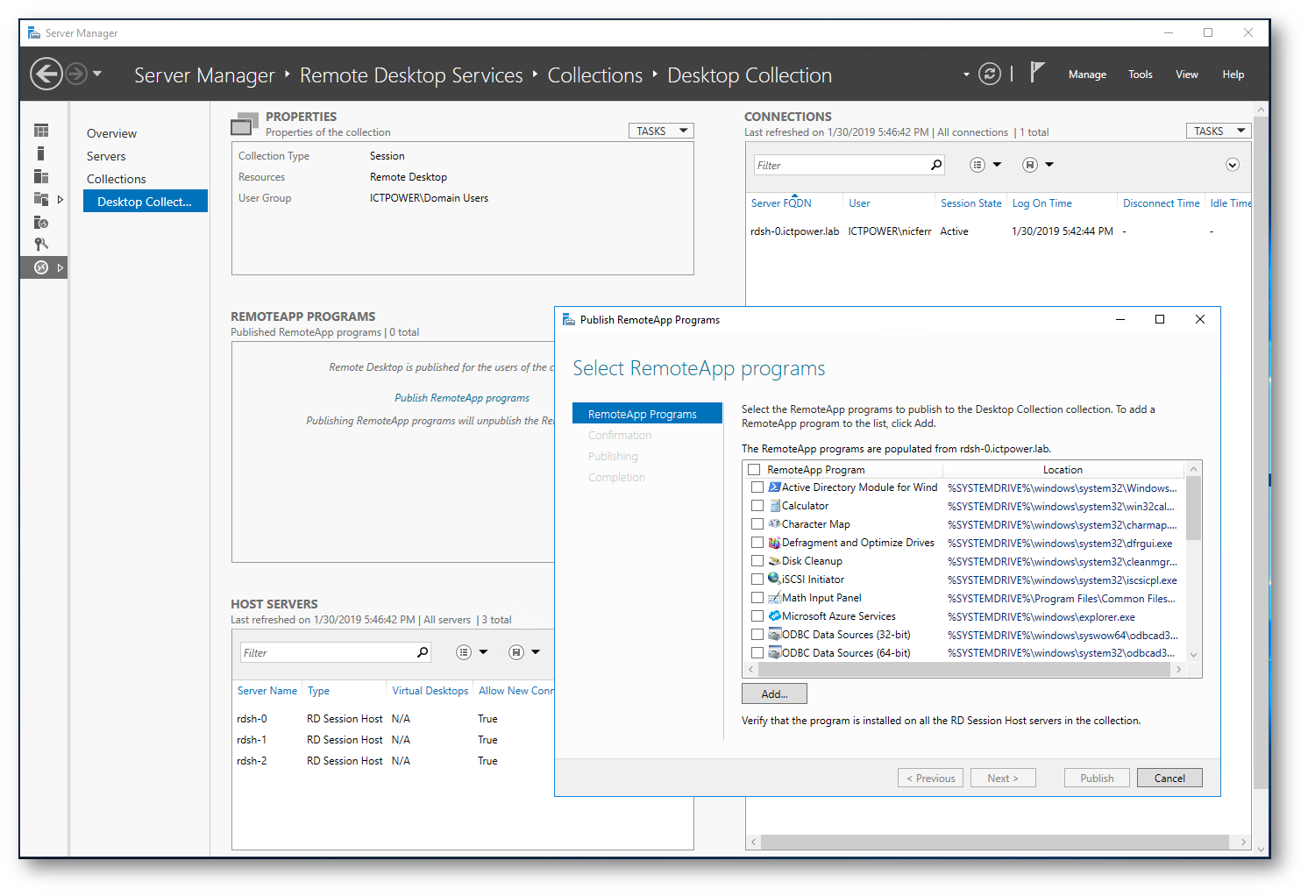
Task: Click the Host Servers list criteria icon
Action: [x=464, y=652]
